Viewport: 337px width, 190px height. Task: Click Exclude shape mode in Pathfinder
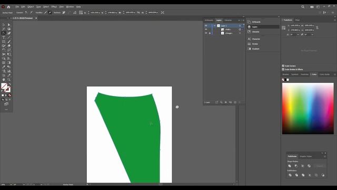click(309, 166)
